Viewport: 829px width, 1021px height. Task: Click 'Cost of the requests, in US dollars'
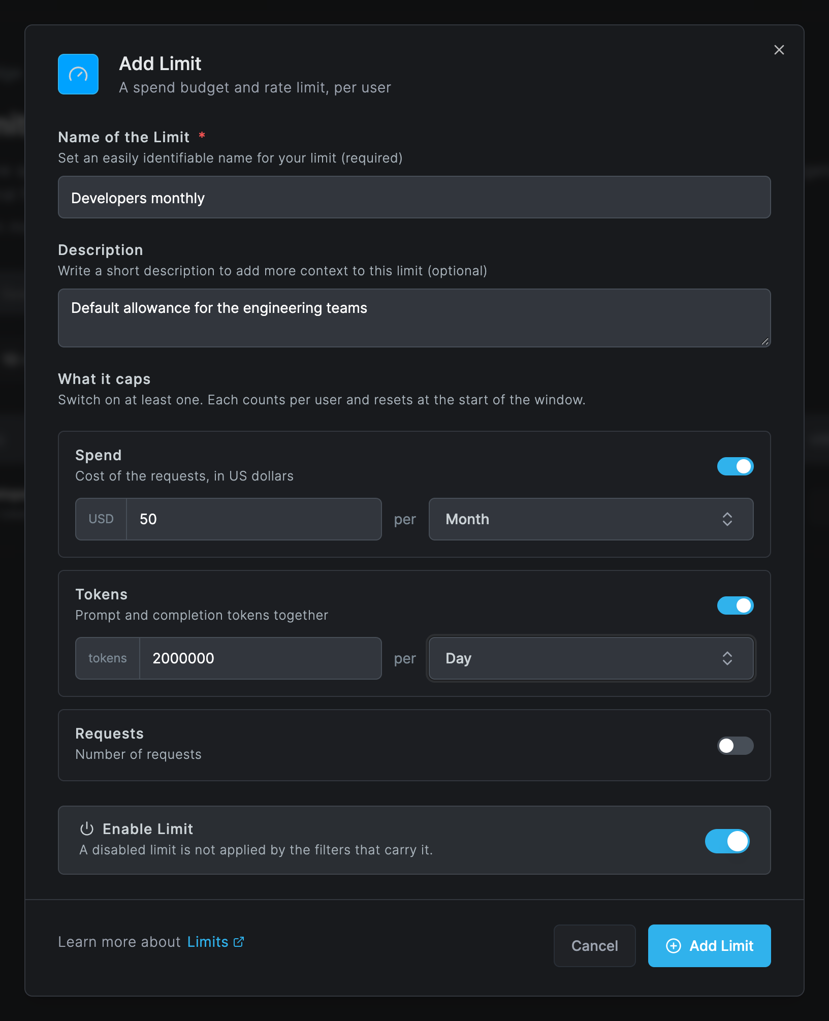(184, 476)
